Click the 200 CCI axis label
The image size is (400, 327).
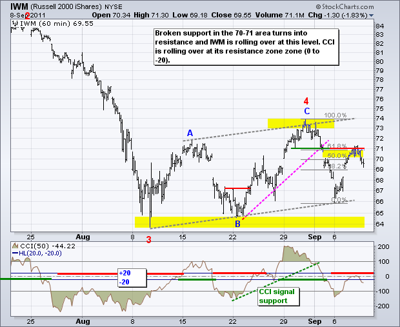tap(383, 246)
